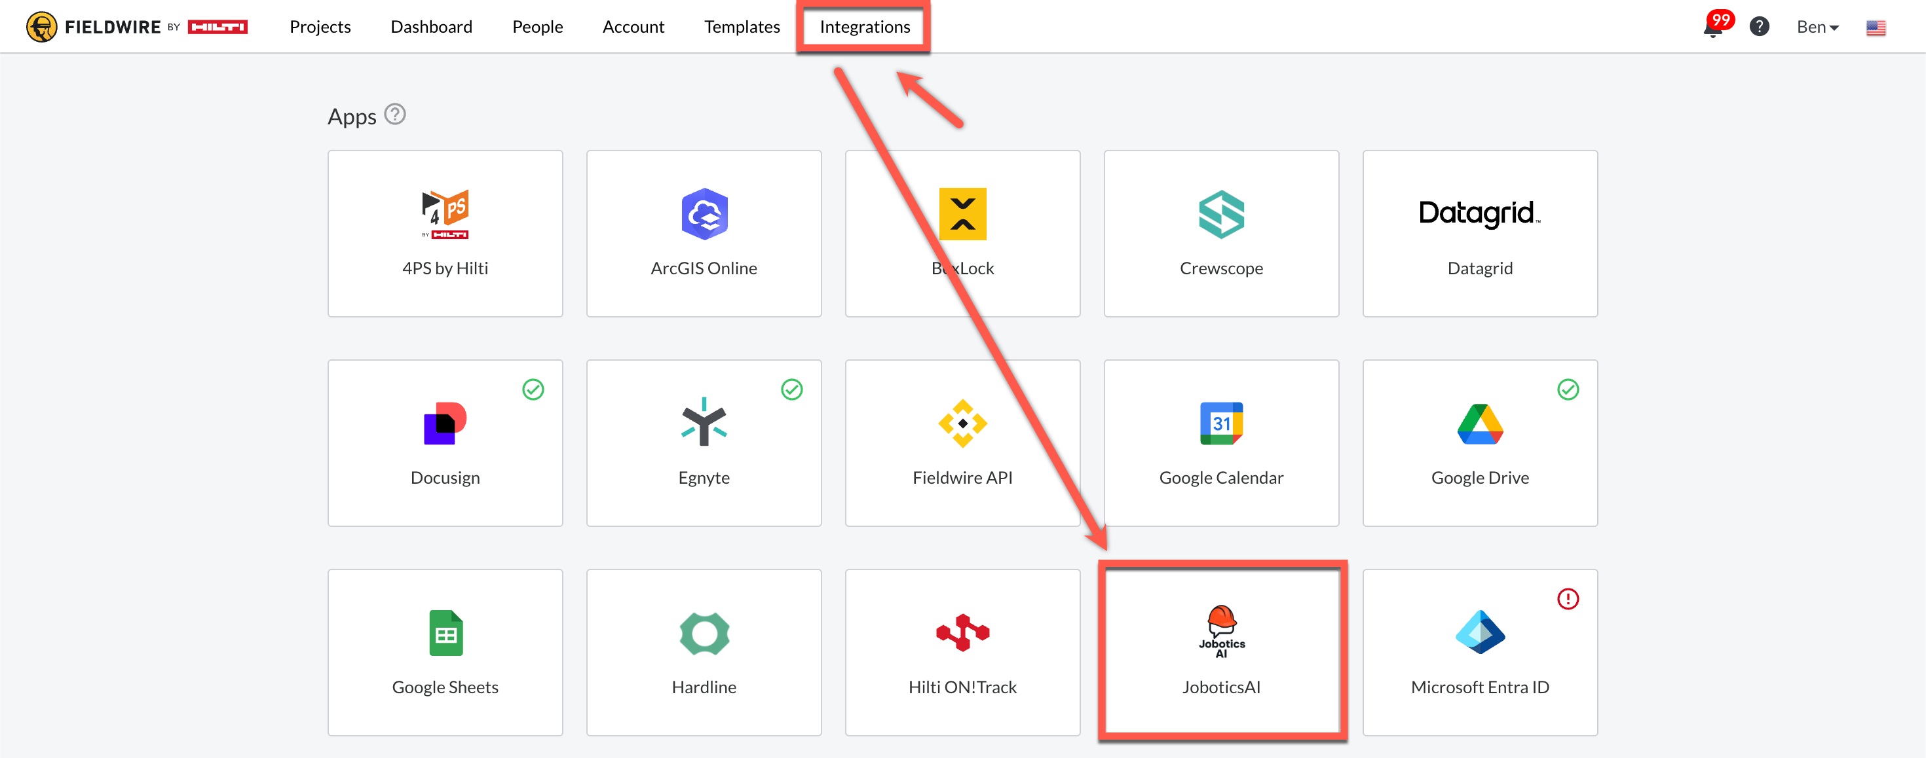Open the Google Sheets app icon
The width and height of the screenshot is (1926, 758).
point(445,632)
